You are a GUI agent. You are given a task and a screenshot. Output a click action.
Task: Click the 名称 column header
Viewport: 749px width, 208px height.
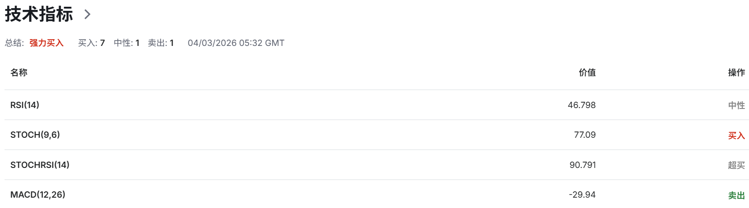(19, 72)
